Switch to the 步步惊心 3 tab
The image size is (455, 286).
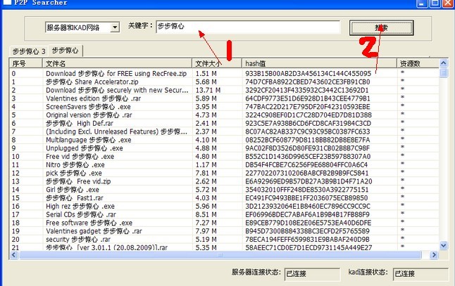pyautogui.click(x=29, y=51)
